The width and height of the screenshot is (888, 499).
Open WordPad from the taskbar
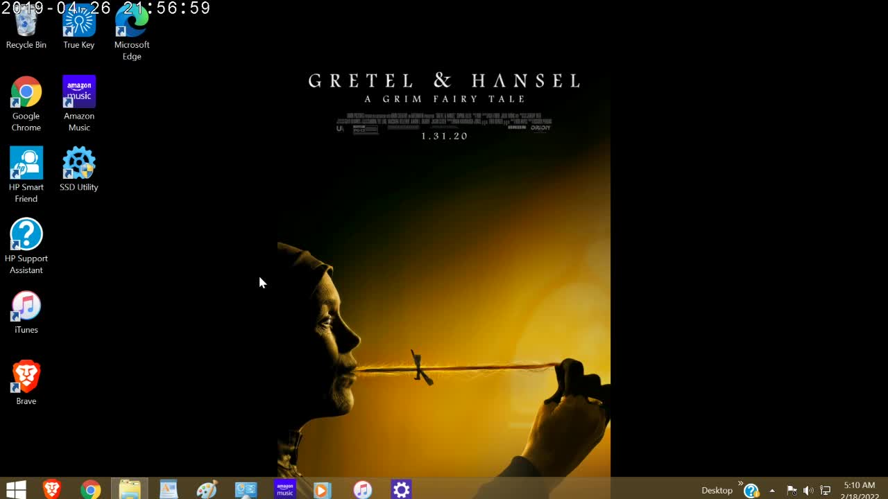[169, 489]
